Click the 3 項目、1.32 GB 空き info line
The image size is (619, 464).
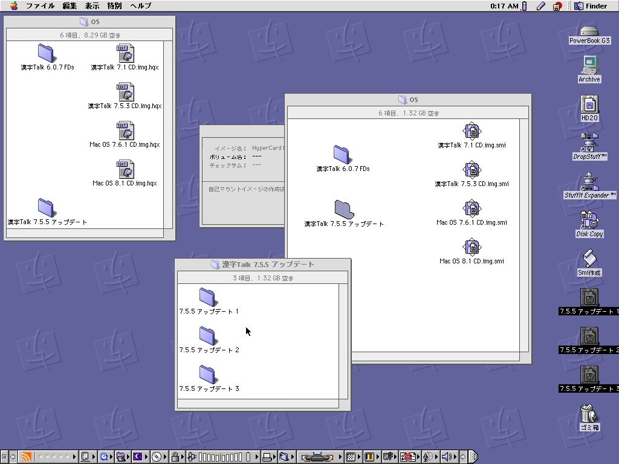coord(263,278)
